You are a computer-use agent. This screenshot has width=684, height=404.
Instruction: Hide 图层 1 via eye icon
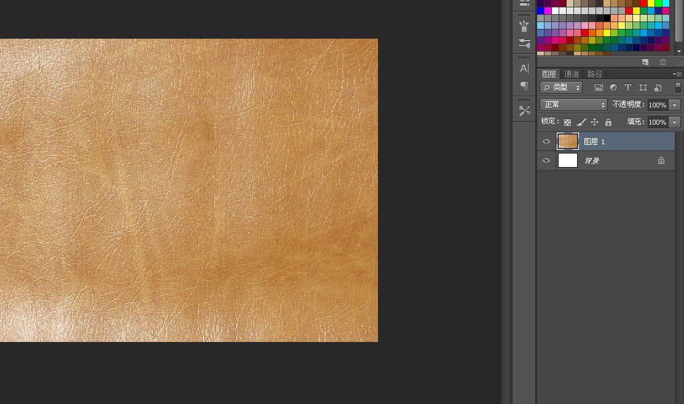546,141
